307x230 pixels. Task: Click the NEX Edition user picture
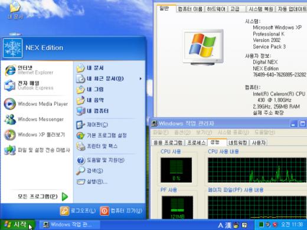[x=12, y=48]
